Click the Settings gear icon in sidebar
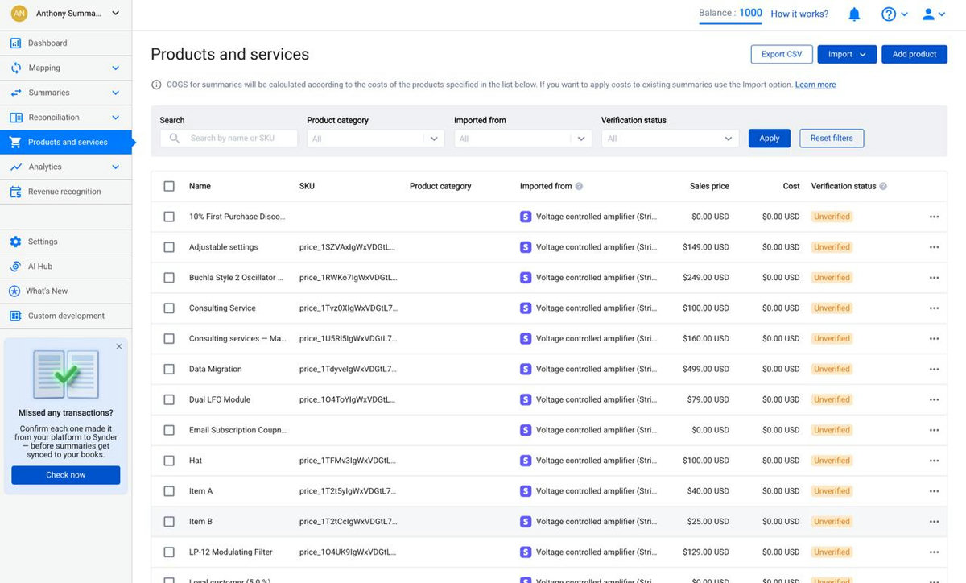This screenshot has height=583, width=966. pyautogui.click(x=15, y=242)
